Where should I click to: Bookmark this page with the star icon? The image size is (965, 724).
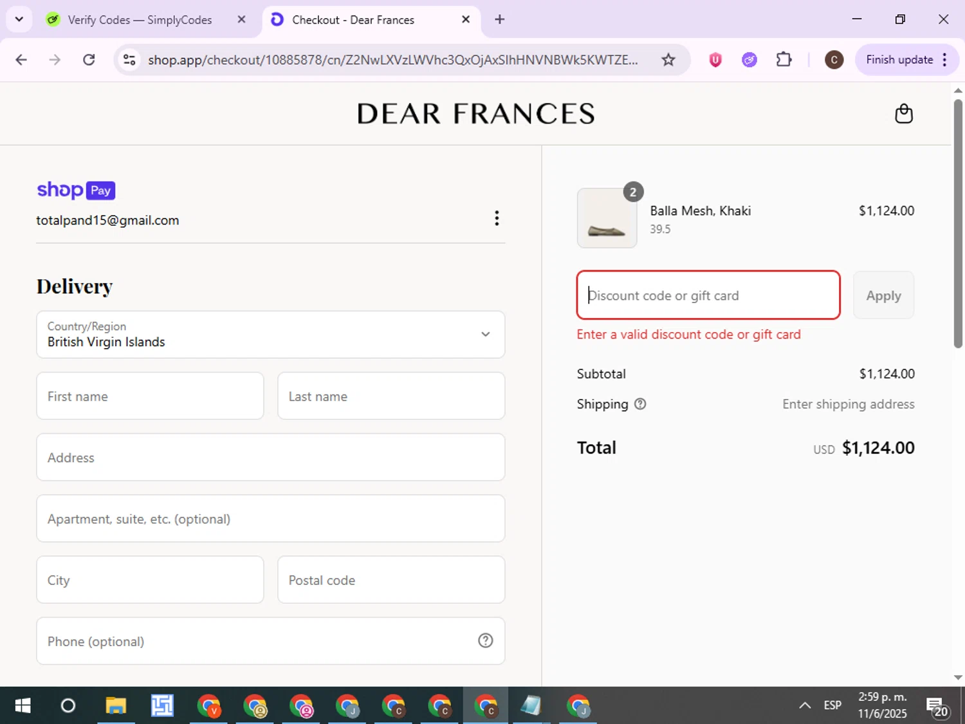pyautogui.click(x=668, y=60)
